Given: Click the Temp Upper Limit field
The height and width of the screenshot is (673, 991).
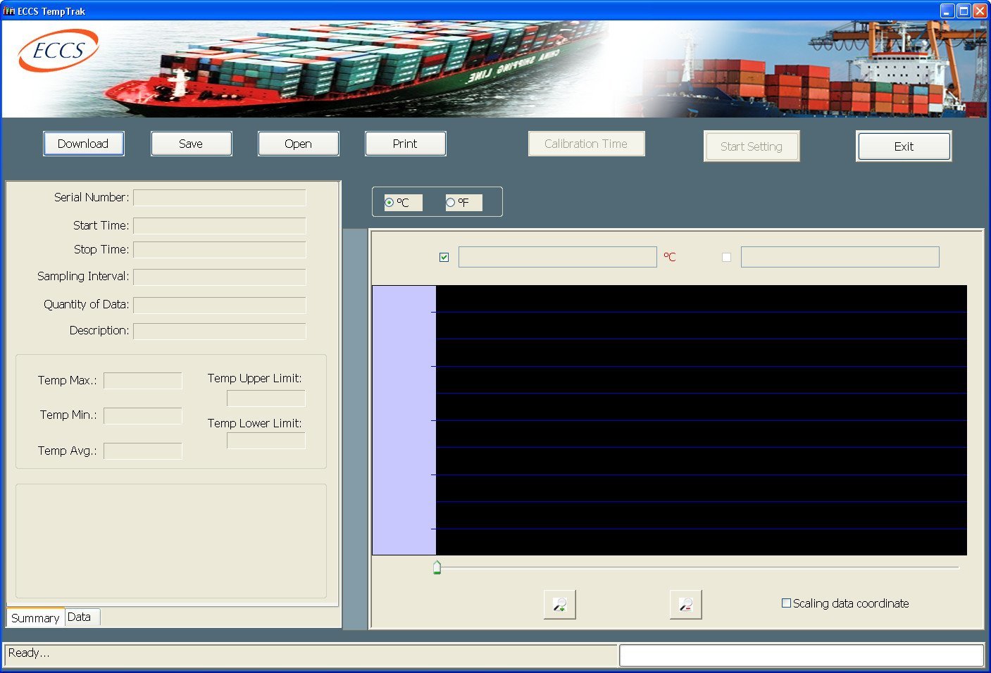Looking at the screenshot, I should coord(266,398).
